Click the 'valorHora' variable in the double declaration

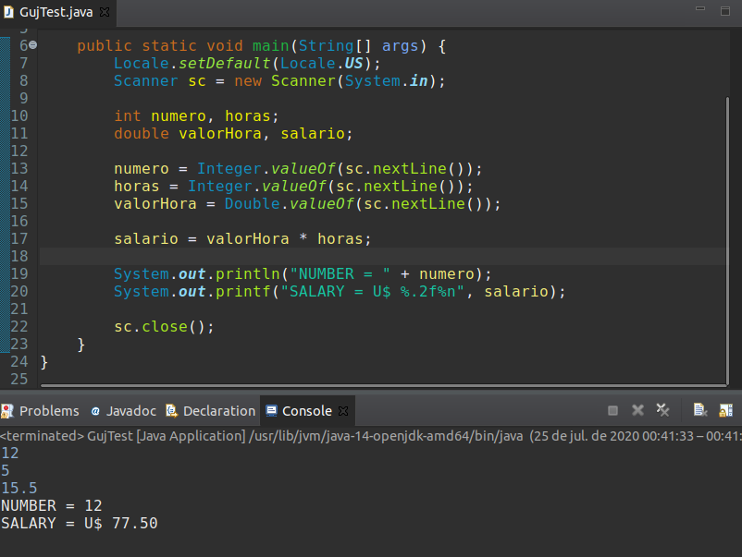click(220, 134)
